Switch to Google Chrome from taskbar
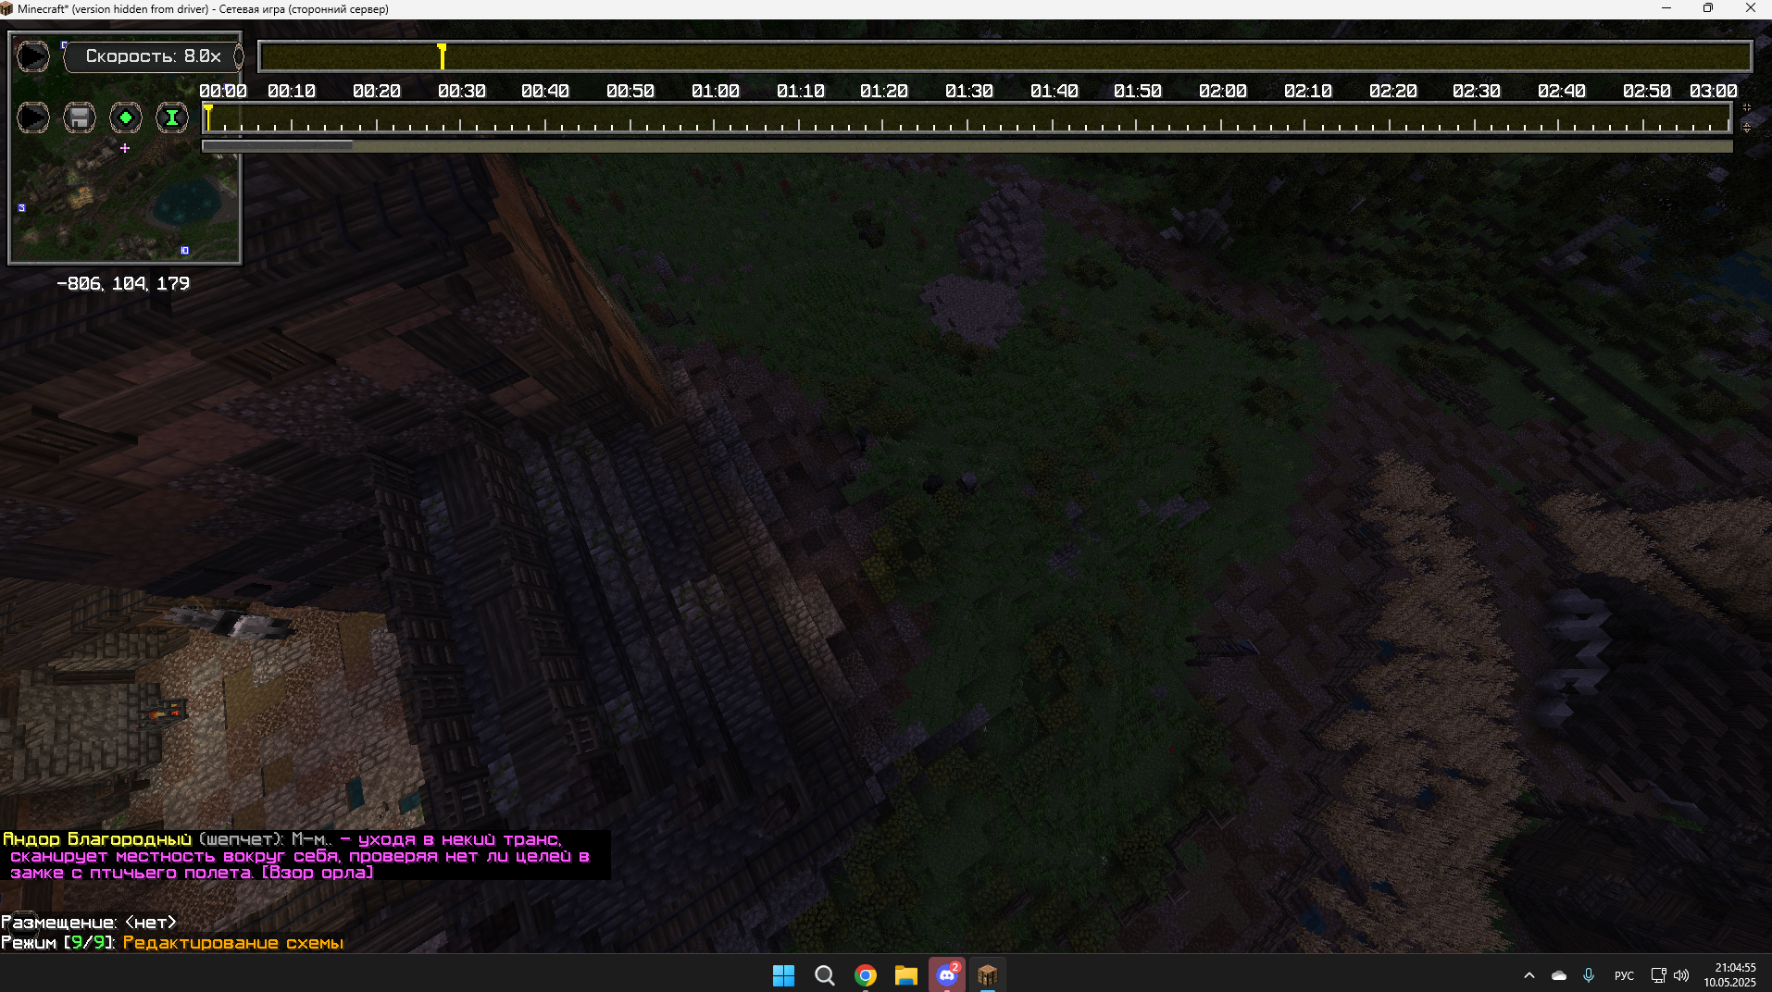This screenshot has width=1772, height=992. (x=866, y=975)
